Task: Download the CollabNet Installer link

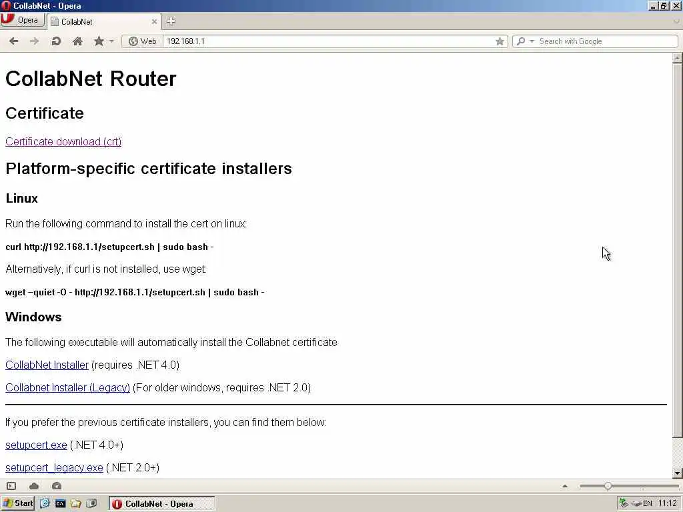Action: 47,365
